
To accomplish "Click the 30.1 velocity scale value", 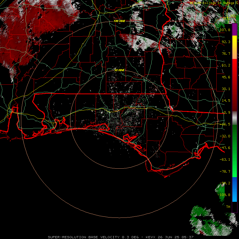I will tap(226, 89).
